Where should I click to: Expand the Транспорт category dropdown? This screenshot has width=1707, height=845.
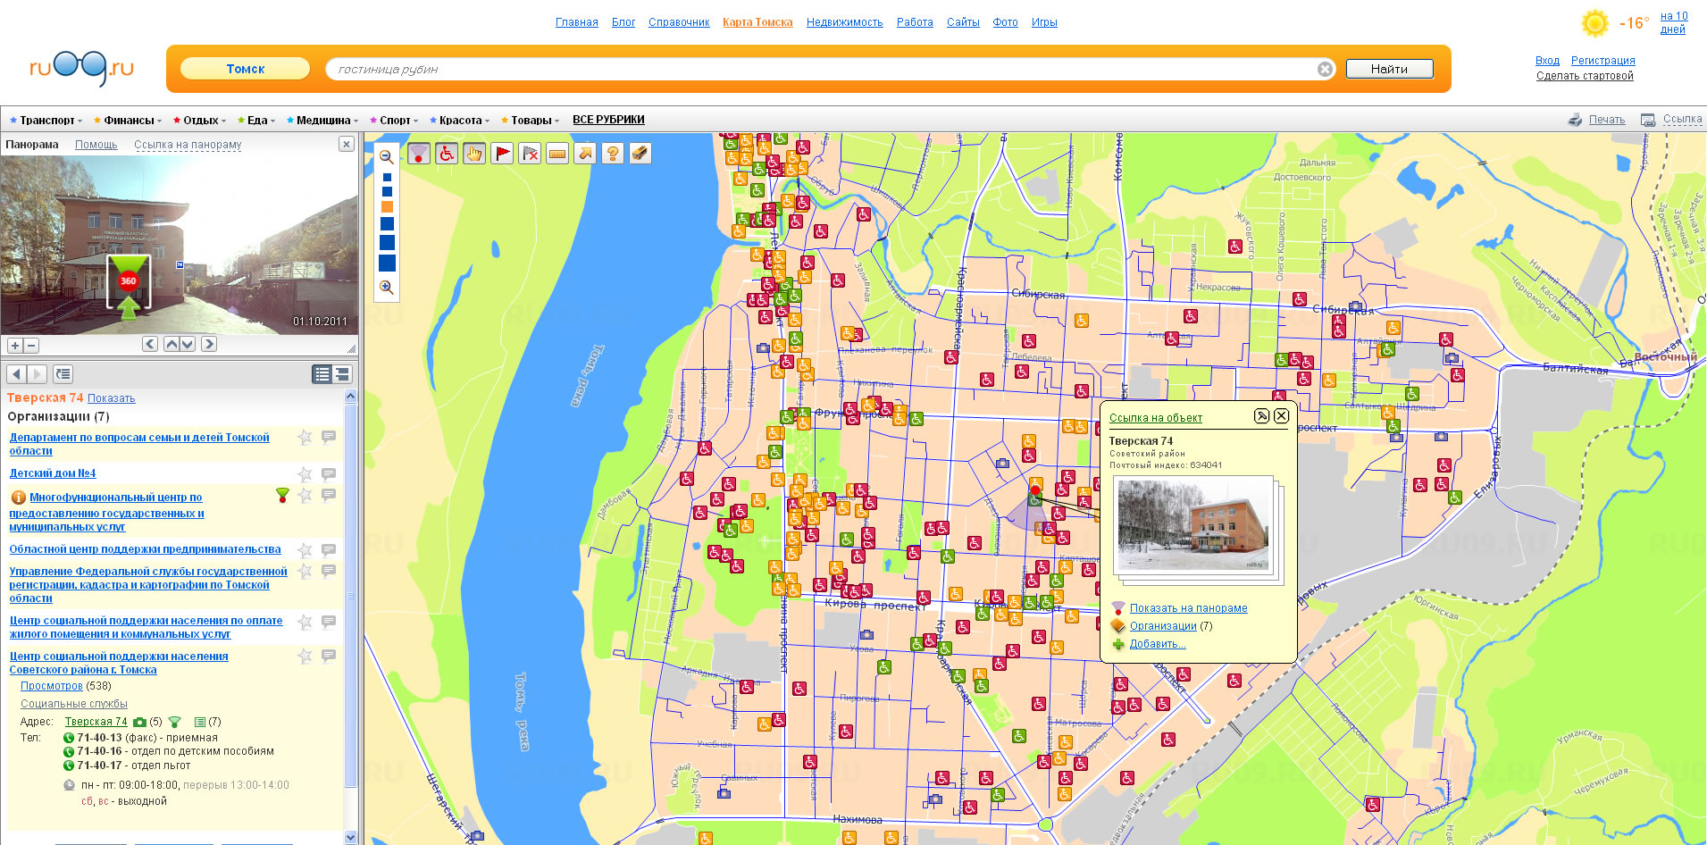[46, 120]
